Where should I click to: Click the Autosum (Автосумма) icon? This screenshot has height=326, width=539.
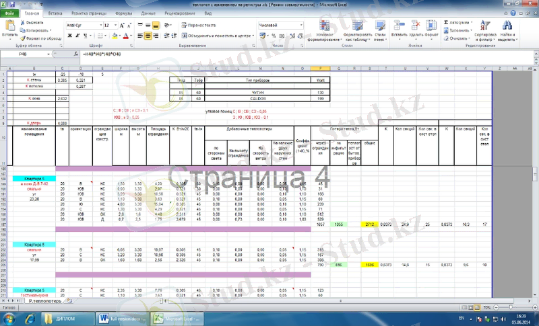[447, 22]
